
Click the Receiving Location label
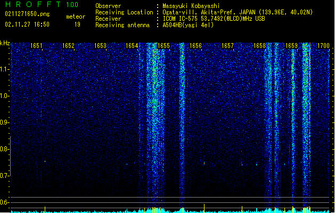tap(124, 12)
